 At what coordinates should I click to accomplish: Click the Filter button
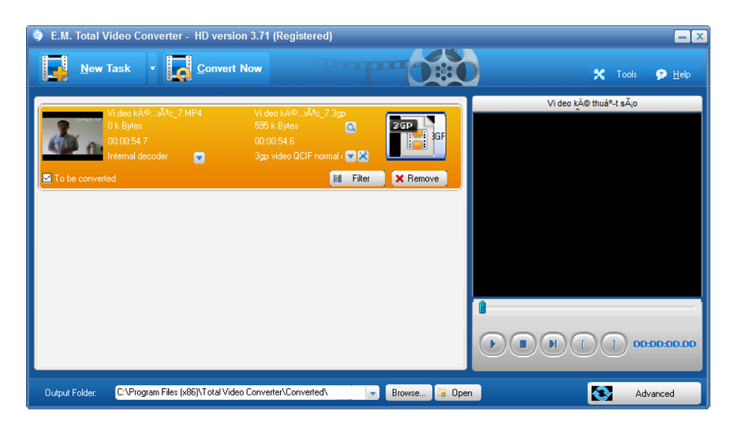357,178
